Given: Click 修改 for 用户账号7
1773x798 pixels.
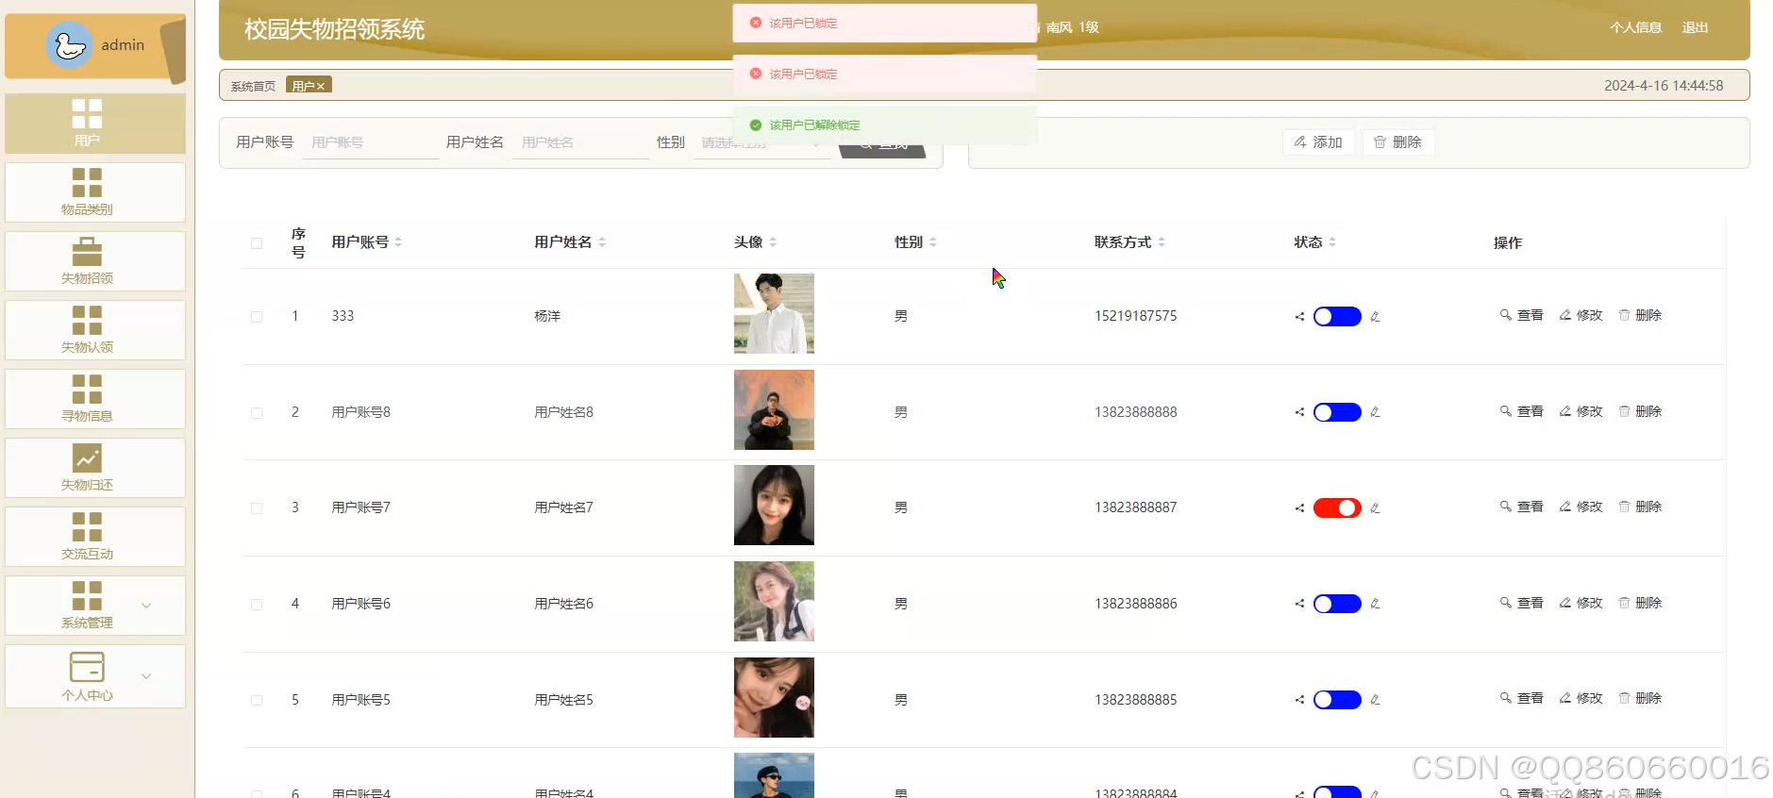Looking at the screenshot, I should (1581, 507).
